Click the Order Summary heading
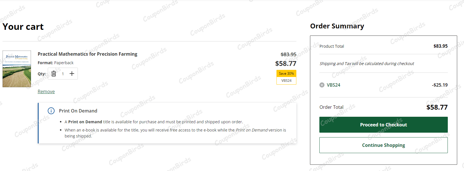The image size is (464, 171). 337,26
